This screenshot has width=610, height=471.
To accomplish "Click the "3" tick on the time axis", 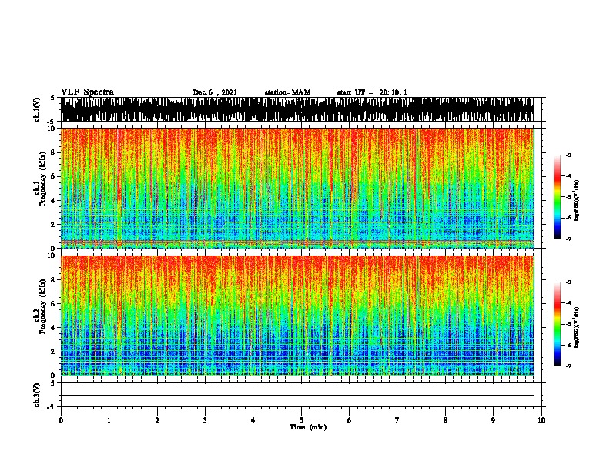I will tap(205, 420).
